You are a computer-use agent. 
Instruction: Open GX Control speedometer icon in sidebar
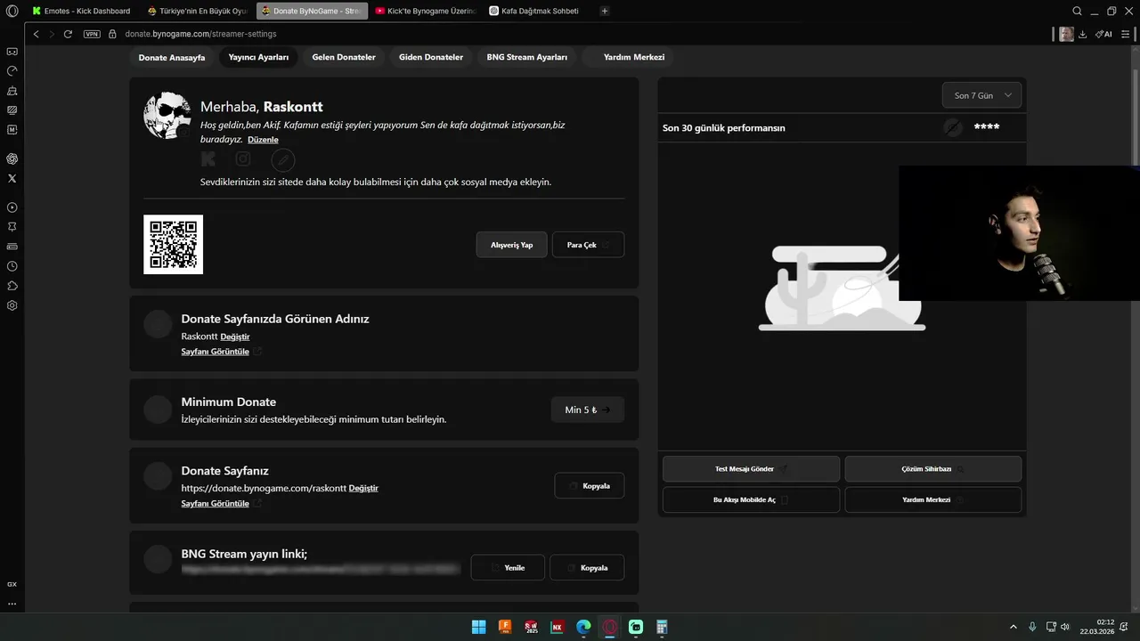(12, 71)
